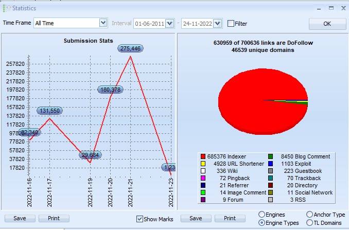This screenshot has width=349, height=230.
Task: Click the Statistics window title icon
Action: click(x=7, y=8)
